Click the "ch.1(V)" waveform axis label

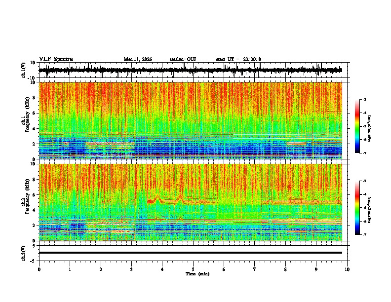coord(24,70)
